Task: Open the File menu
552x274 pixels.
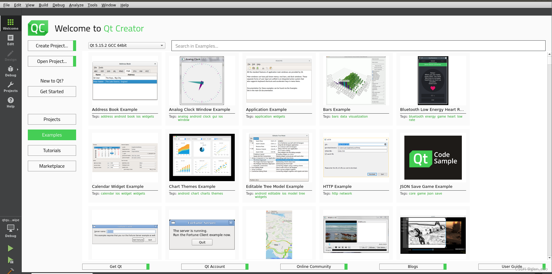Action: (x=6, y=5)
